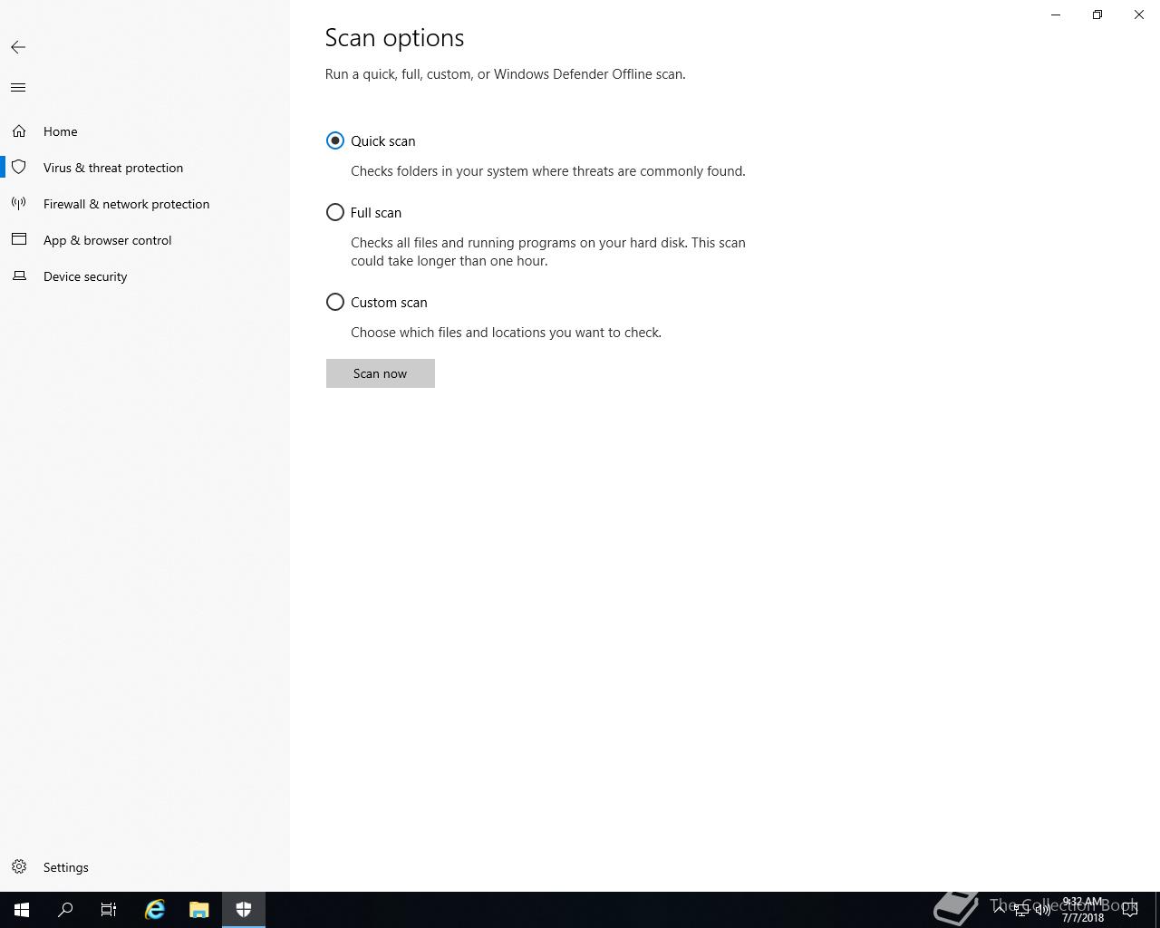Click Windows Defender taskbar shield icon
This screenshot has width=1160, height=928.
(x=244, y=910)
